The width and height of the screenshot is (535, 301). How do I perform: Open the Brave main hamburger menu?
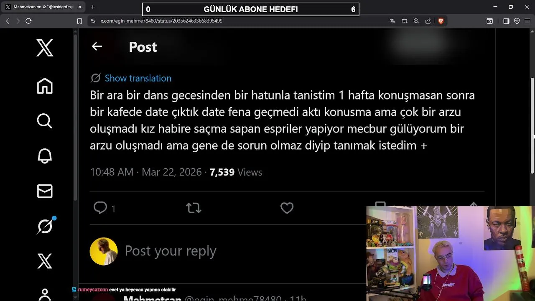pos(527,21)
